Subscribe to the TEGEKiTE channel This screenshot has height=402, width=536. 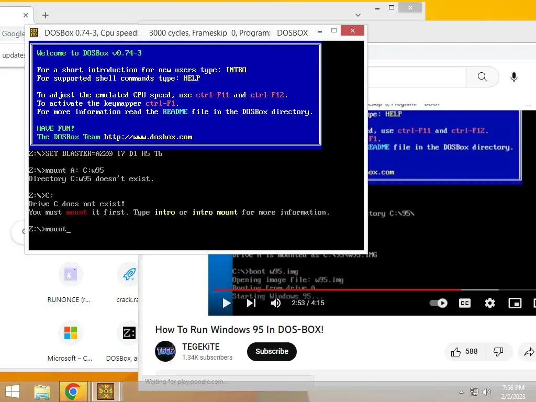272,351
